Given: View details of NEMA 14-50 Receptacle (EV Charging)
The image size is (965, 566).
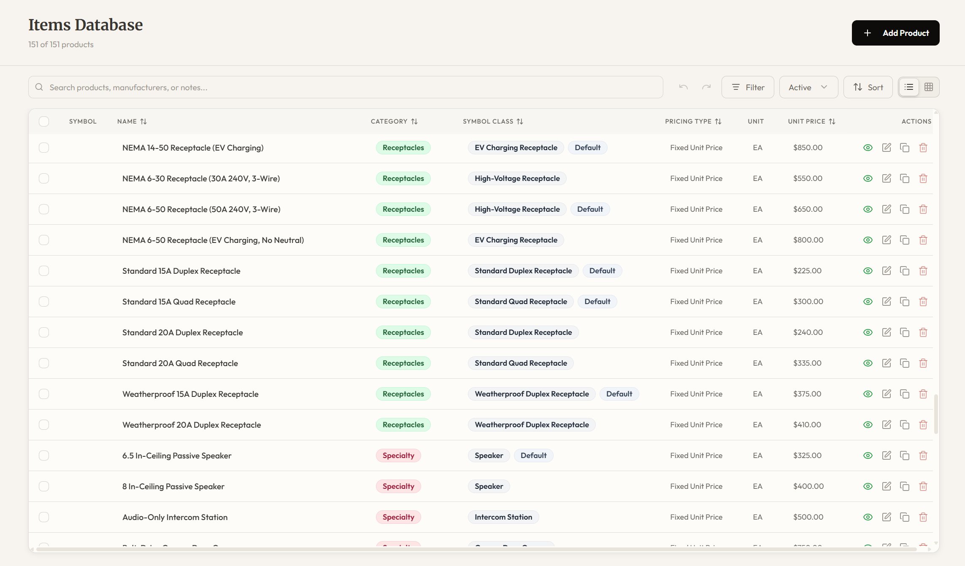Looking at the screenshot, I should tap(868, 148).
